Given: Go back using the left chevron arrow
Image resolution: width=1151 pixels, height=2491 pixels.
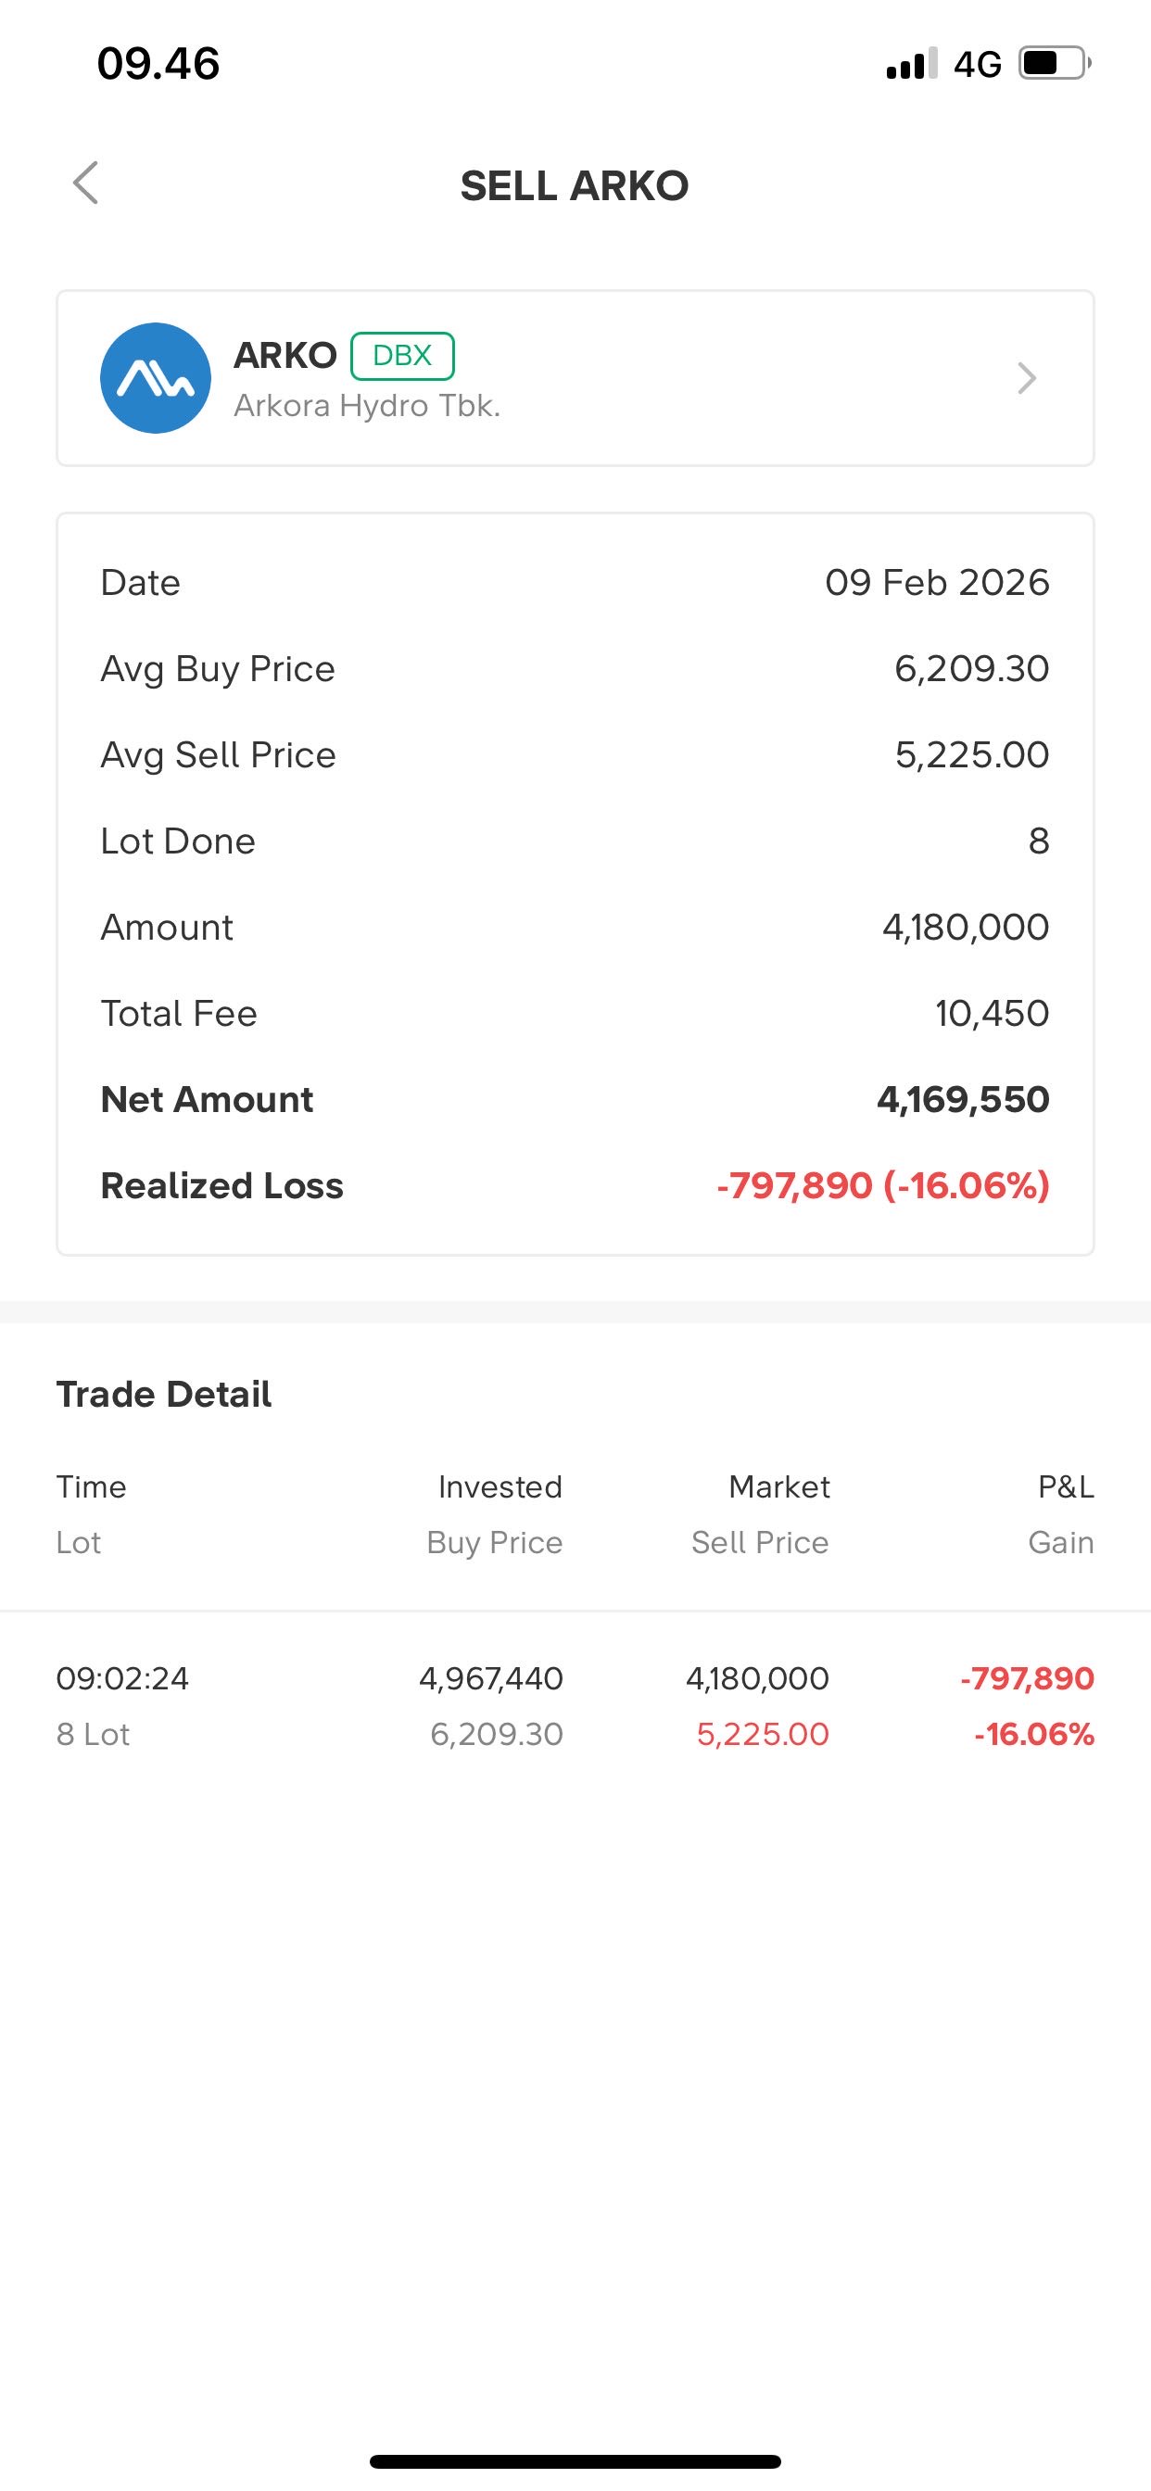Looking at the screenshot, I should click(x=86, y=183).
